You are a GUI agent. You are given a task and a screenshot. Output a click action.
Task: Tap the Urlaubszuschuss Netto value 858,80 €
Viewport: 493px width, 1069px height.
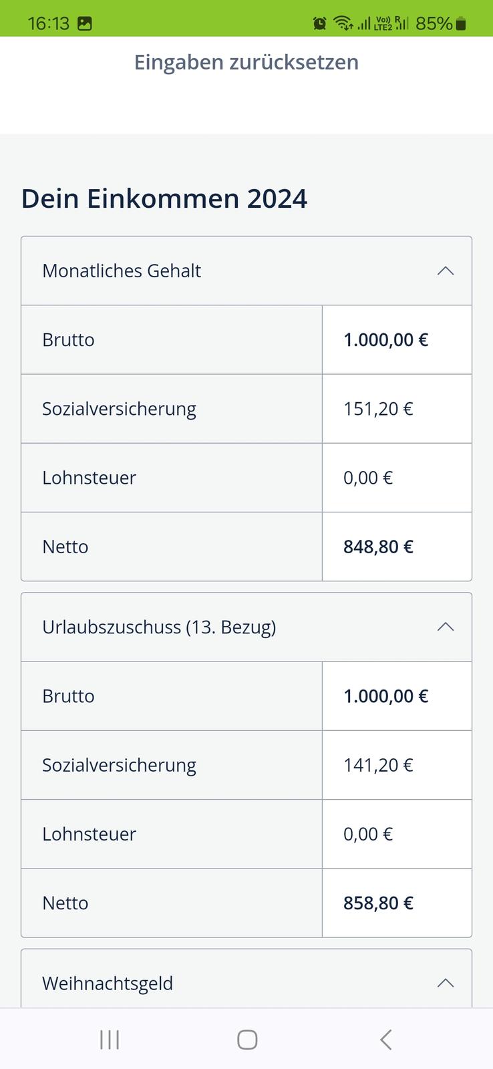tap(378, 903)
